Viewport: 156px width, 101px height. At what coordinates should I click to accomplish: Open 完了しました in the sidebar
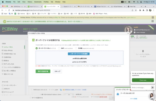(9, 64)
